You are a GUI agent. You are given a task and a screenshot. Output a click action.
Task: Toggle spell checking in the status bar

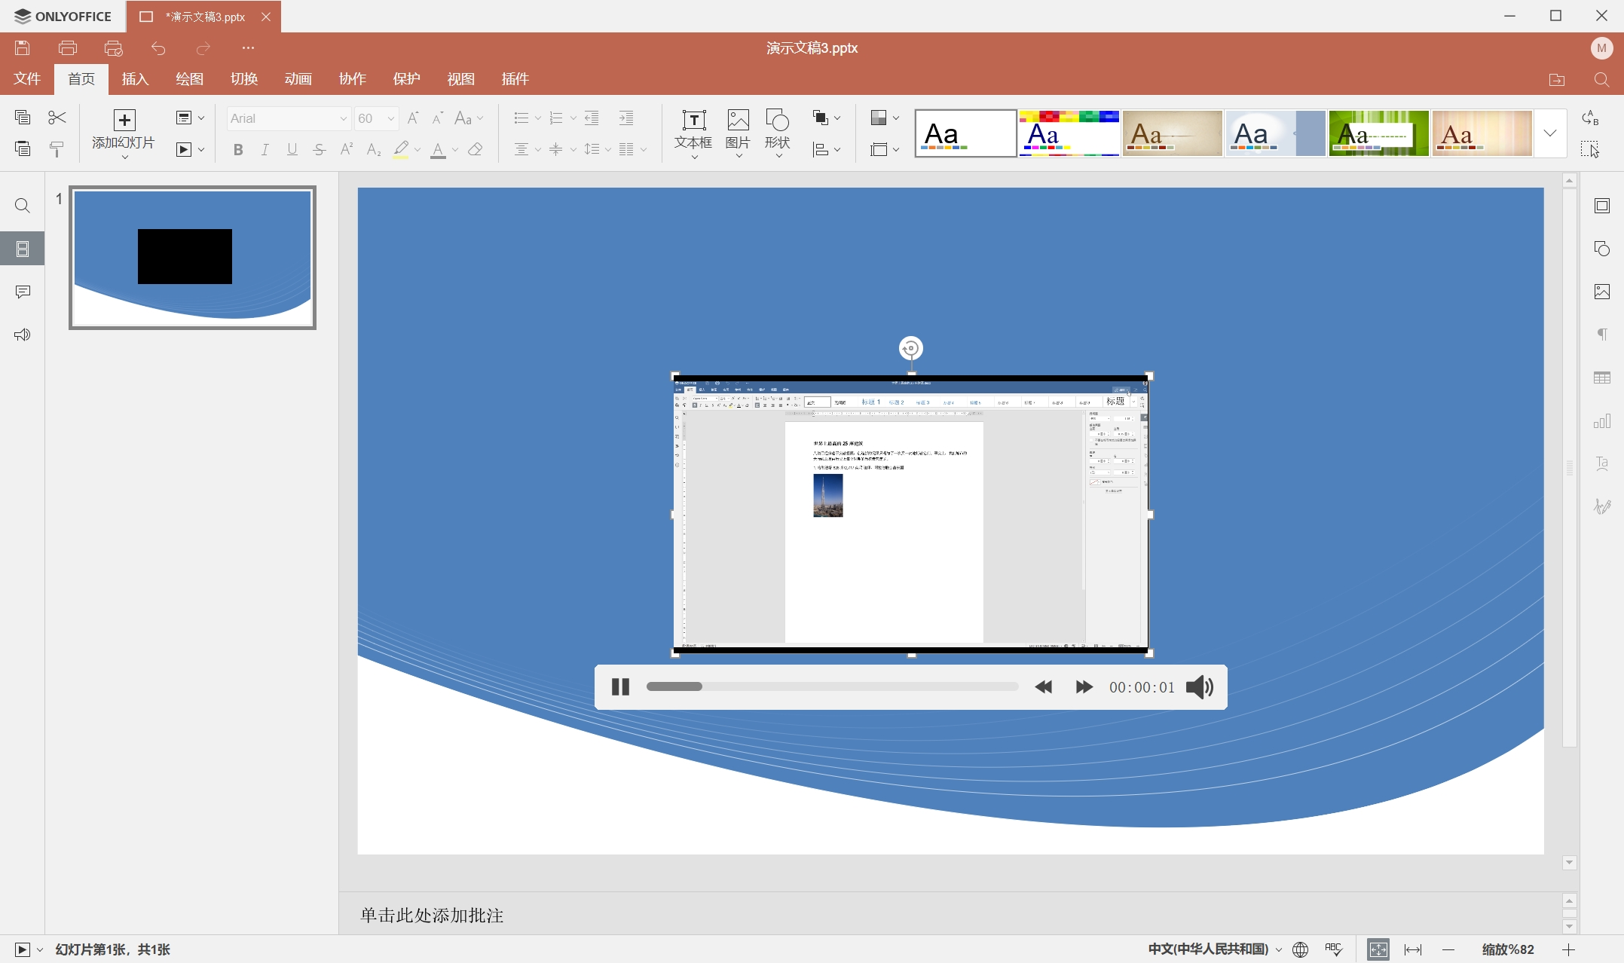(x=1333, y=949)
